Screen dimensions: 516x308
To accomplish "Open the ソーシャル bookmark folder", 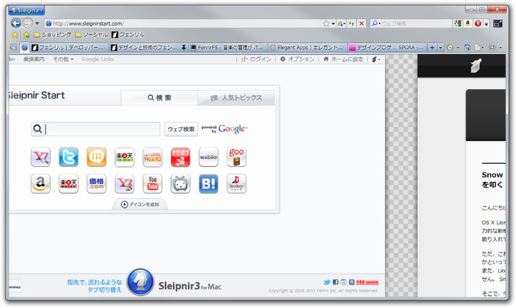I will [x=91, y=34].
